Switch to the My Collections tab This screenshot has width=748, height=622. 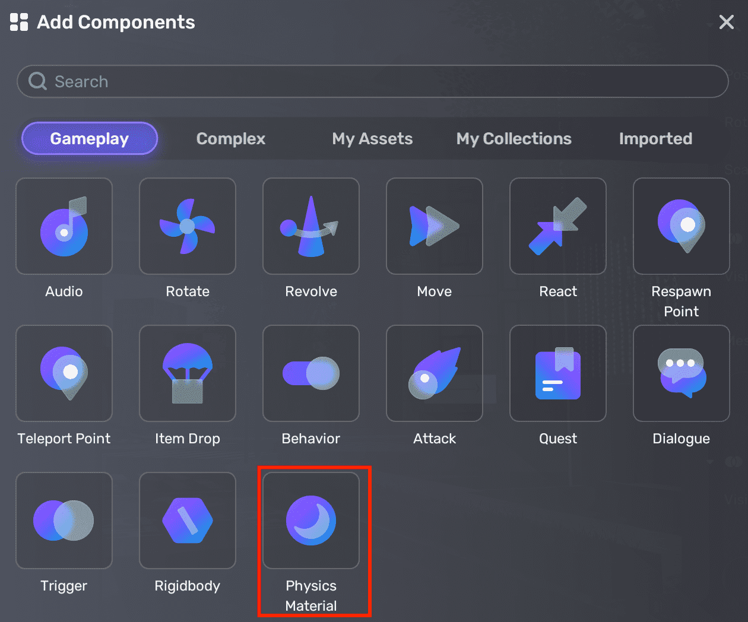pyautogui.click(x=514, y=138)
